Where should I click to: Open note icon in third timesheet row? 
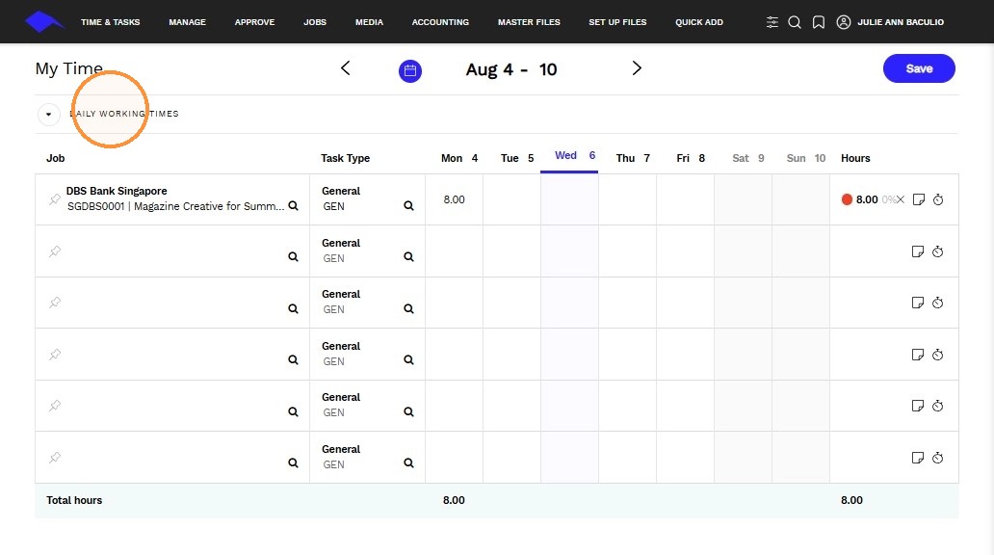tap(917, 303)
